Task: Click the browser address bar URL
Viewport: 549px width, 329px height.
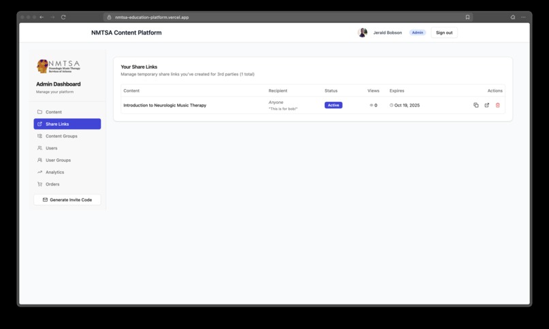Action: pyautogui.click(x=152, y=17)
